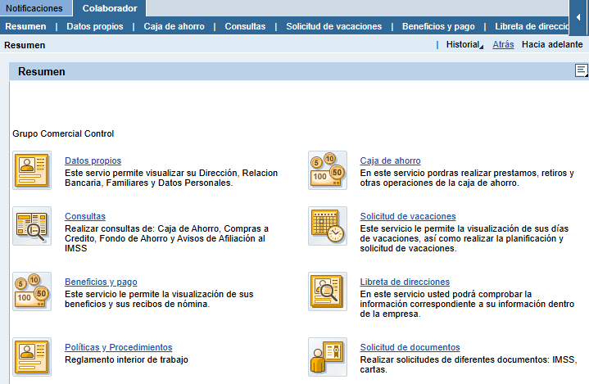Click the Solicitud de documentos person icon
The width and height of the screenshot is (589, 384).
click(x=327, y=356)
